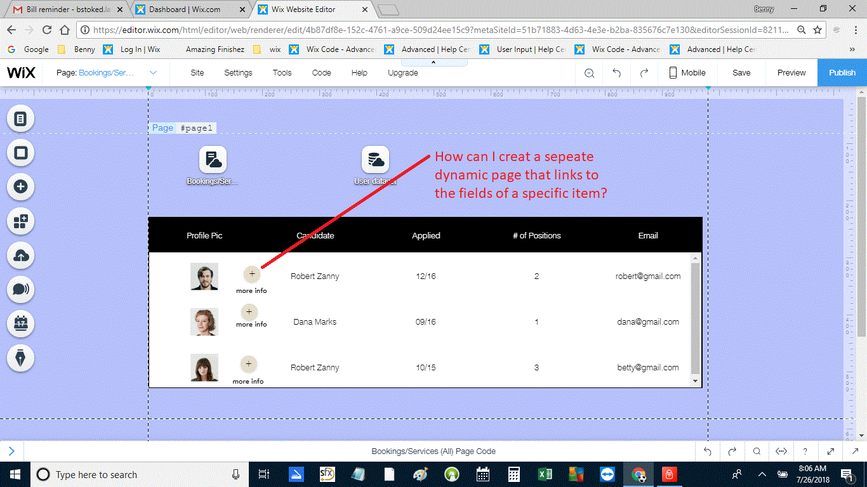Open the Settings menu

238,72
